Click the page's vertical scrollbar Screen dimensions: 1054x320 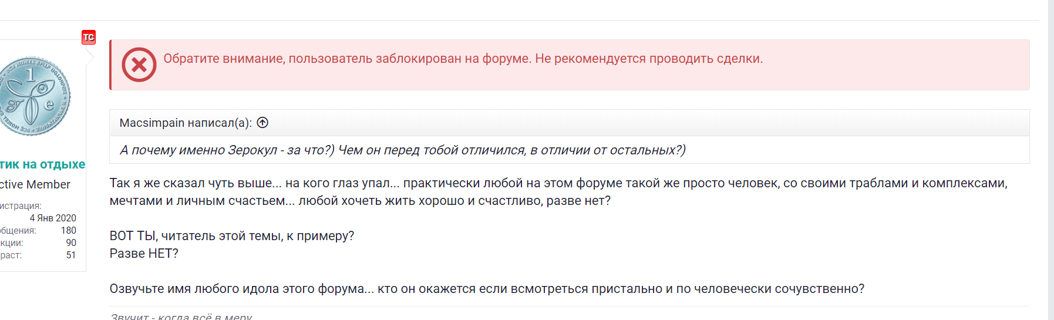(x=1051, y=160)
